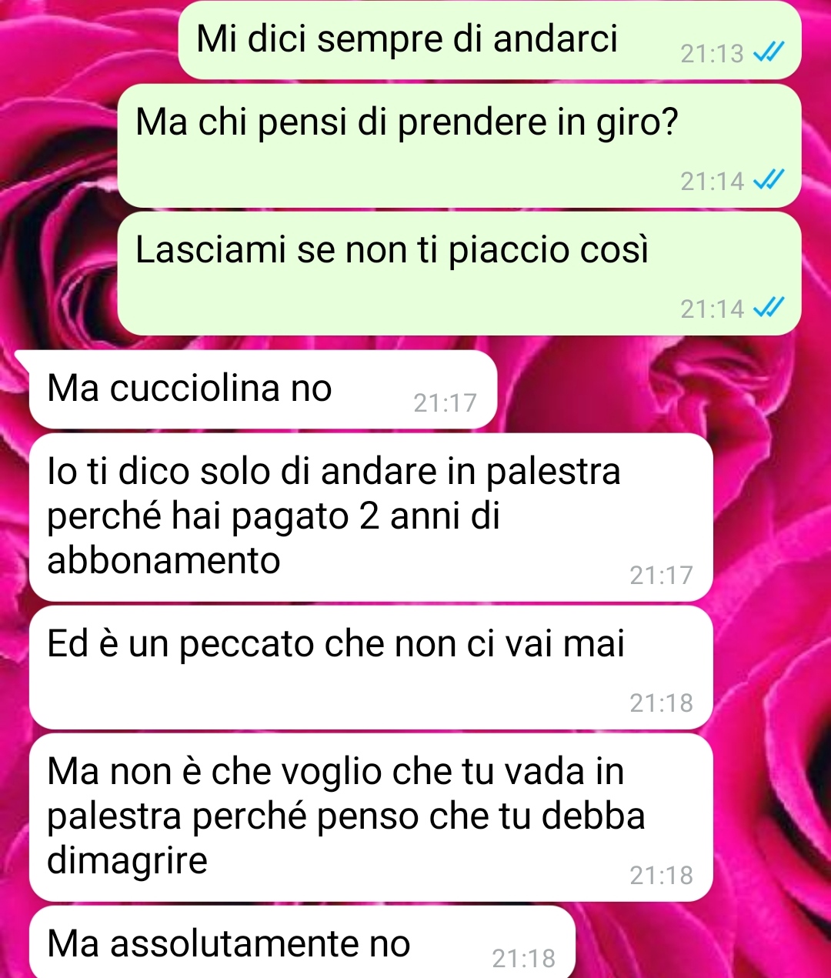Tap 21:17 timestamp on the abbonamento message
This screenshot has height=978, width=831.
click(x=661, y=576)
